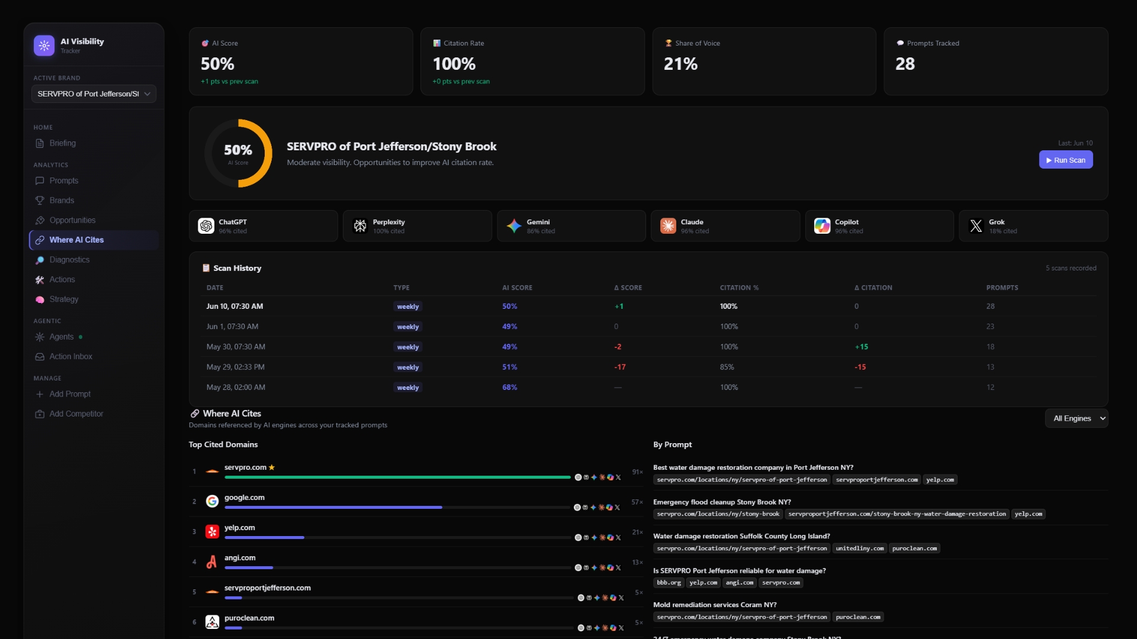Click the Copilot engine icon
1137x639 pixels.
[822, 226]
